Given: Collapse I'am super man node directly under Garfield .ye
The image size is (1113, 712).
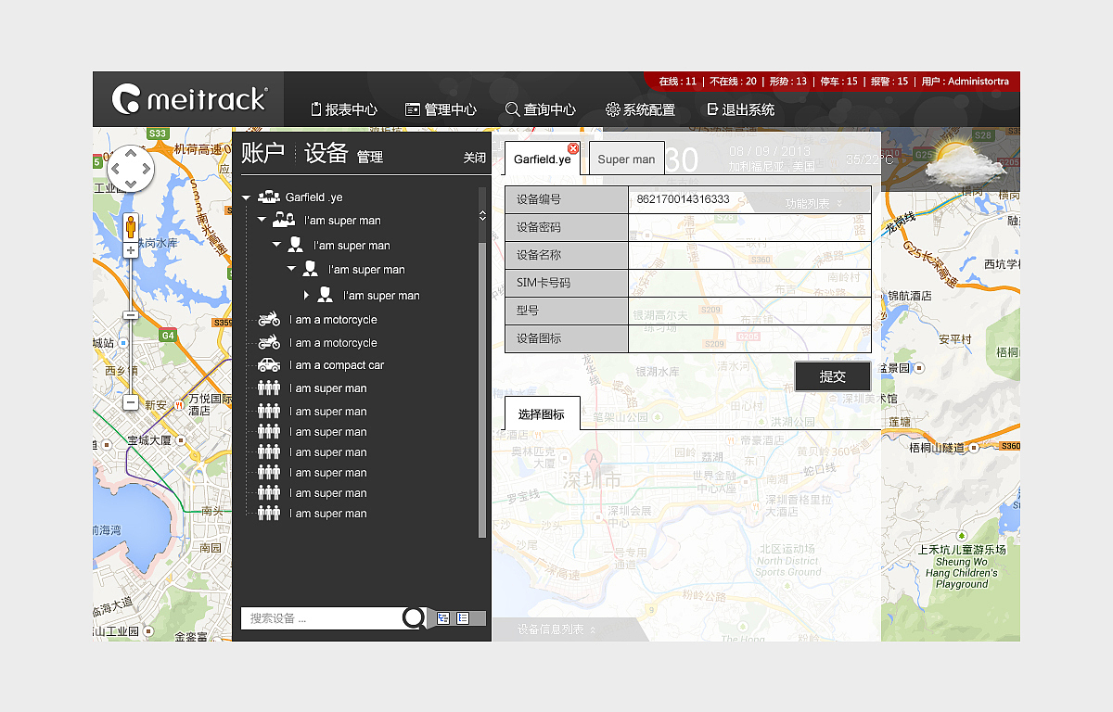Looking at the screenshot, I should coord(262,221).
